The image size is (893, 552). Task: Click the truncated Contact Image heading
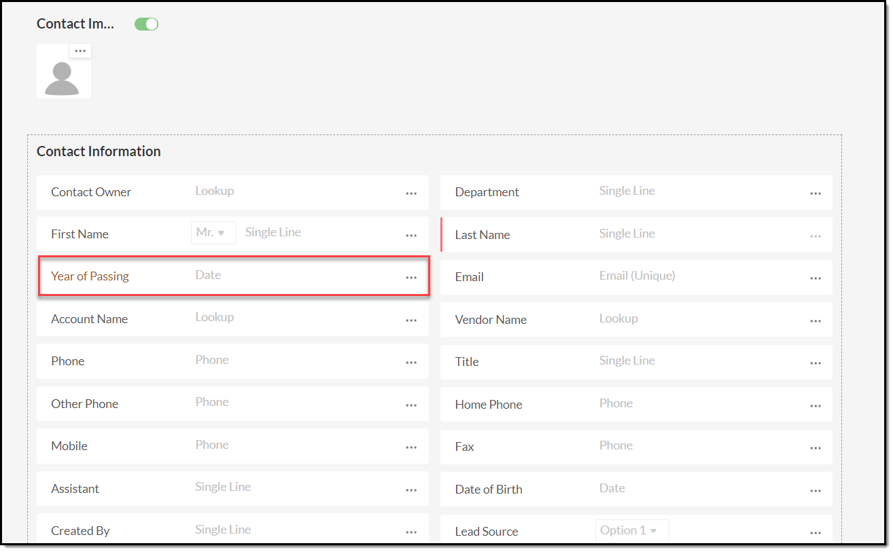tap(75, 24)
